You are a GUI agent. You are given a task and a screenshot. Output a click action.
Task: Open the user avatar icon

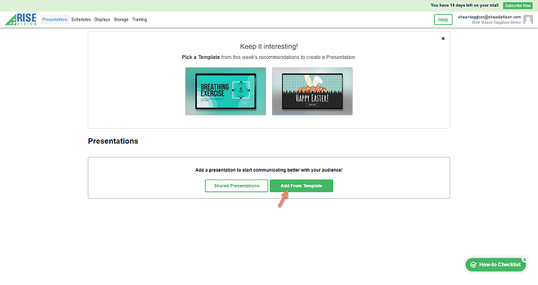(528, 20)
